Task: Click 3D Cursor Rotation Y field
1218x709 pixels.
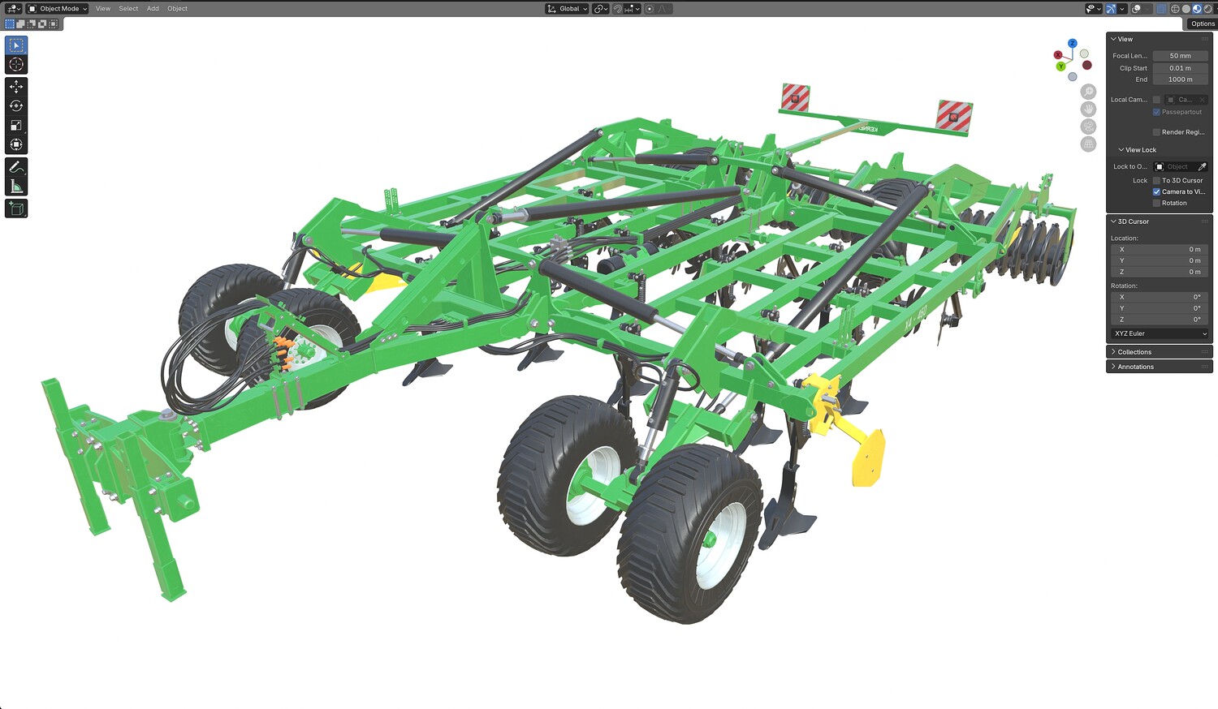Action: [1160, 308]
